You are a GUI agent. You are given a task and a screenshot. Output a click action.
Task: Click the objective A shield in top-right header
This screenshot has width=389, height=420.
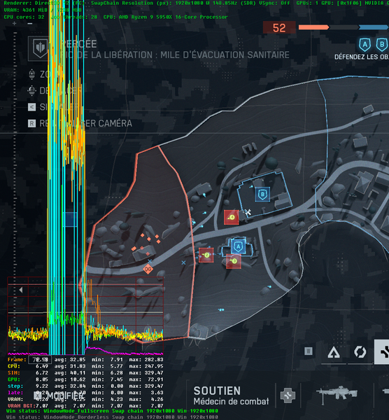pos(365,45)
